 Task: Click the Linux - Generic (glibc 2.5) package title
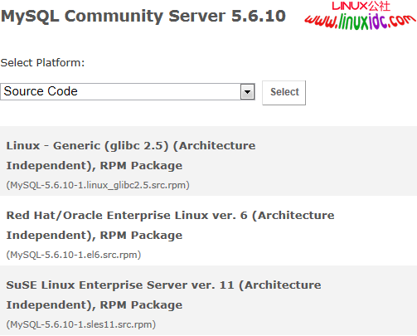coord(131,155)
